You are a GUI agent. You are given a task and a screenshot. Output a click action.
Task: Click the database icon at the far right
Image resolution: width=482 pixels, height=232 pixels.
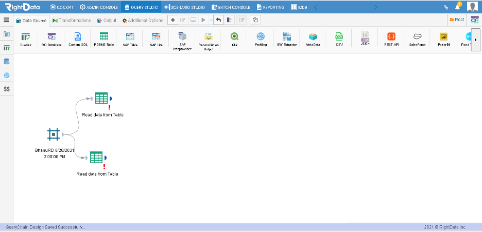pyautogui.click(x=475, y=20)
